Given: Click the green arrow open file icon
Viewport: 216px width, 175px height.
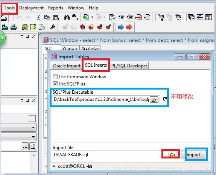Looking at the screenshot, I should coord(86,17).
